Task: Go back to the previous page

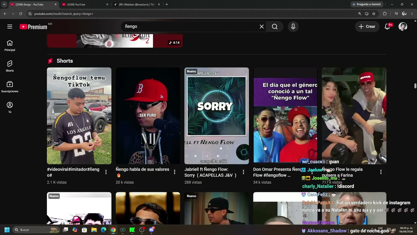Action: [5, 14]
